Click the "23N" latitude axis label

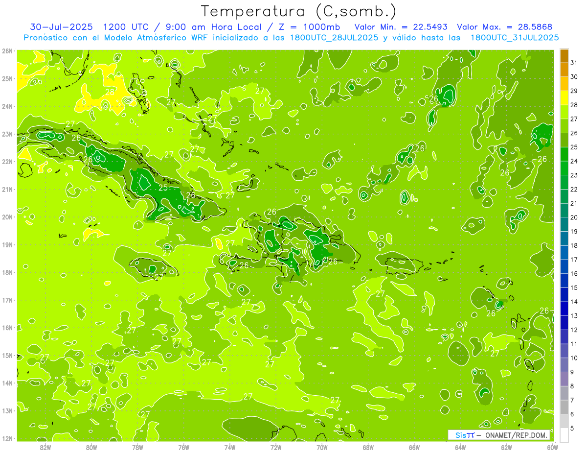pyautogui.click(x=7, y=134)
